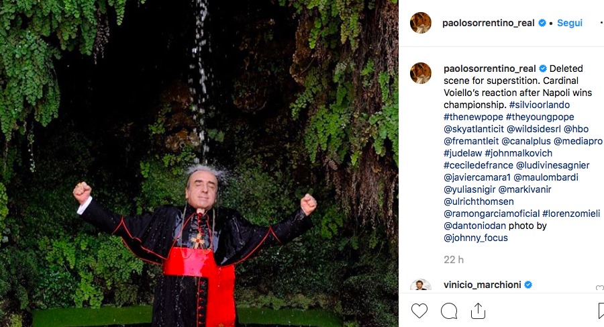Follow the account with the Segui button
The height and width of the screenshot is (327, 604).
(570, 23)
